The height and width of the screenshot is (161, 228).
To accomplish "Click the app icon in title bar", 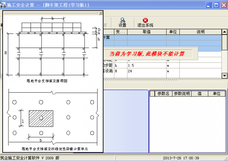I will click(x=3, y=5).
